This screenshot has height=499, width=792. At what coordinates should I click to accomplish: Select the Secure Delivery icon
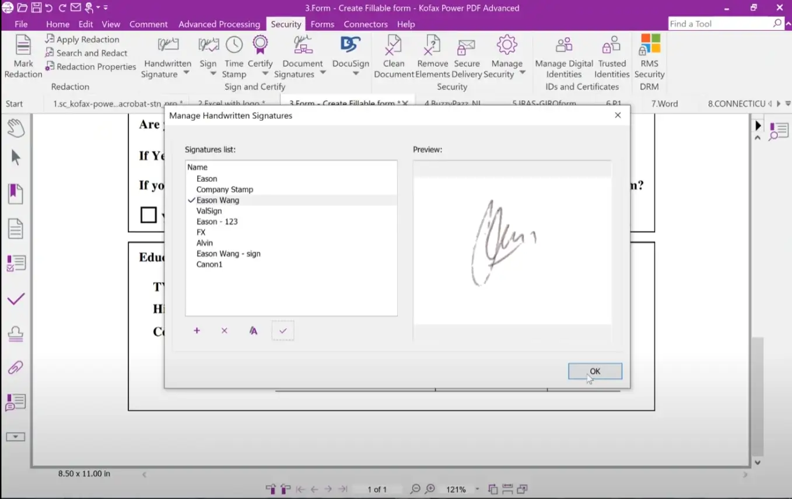point(467,45)
